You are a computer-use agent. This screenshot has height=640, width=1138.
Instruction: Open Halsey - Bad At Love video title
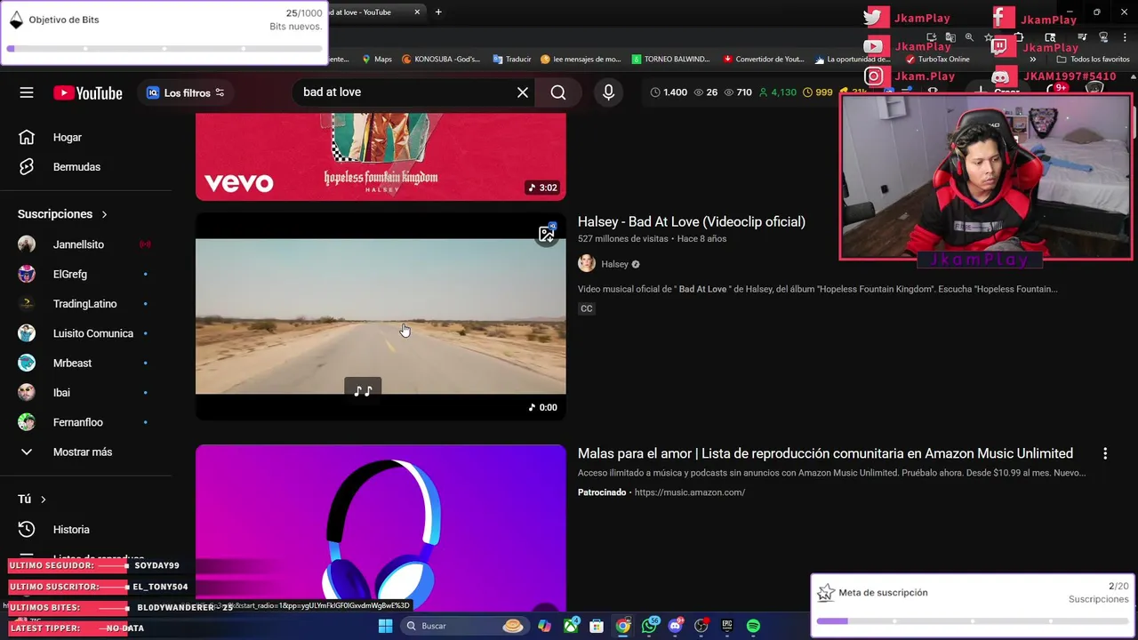tap(692, 221)
